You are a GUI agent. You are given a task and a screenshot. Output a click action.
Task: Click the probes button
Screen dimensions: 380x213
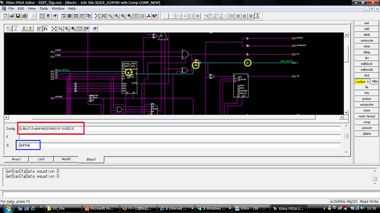click(x=366, y=99)
